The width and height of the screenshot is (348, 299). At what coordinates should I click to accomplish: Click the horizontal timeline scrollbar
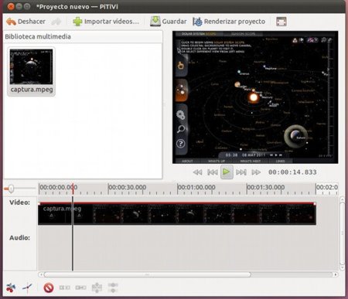pyautogui.click(x=147, y=274)
